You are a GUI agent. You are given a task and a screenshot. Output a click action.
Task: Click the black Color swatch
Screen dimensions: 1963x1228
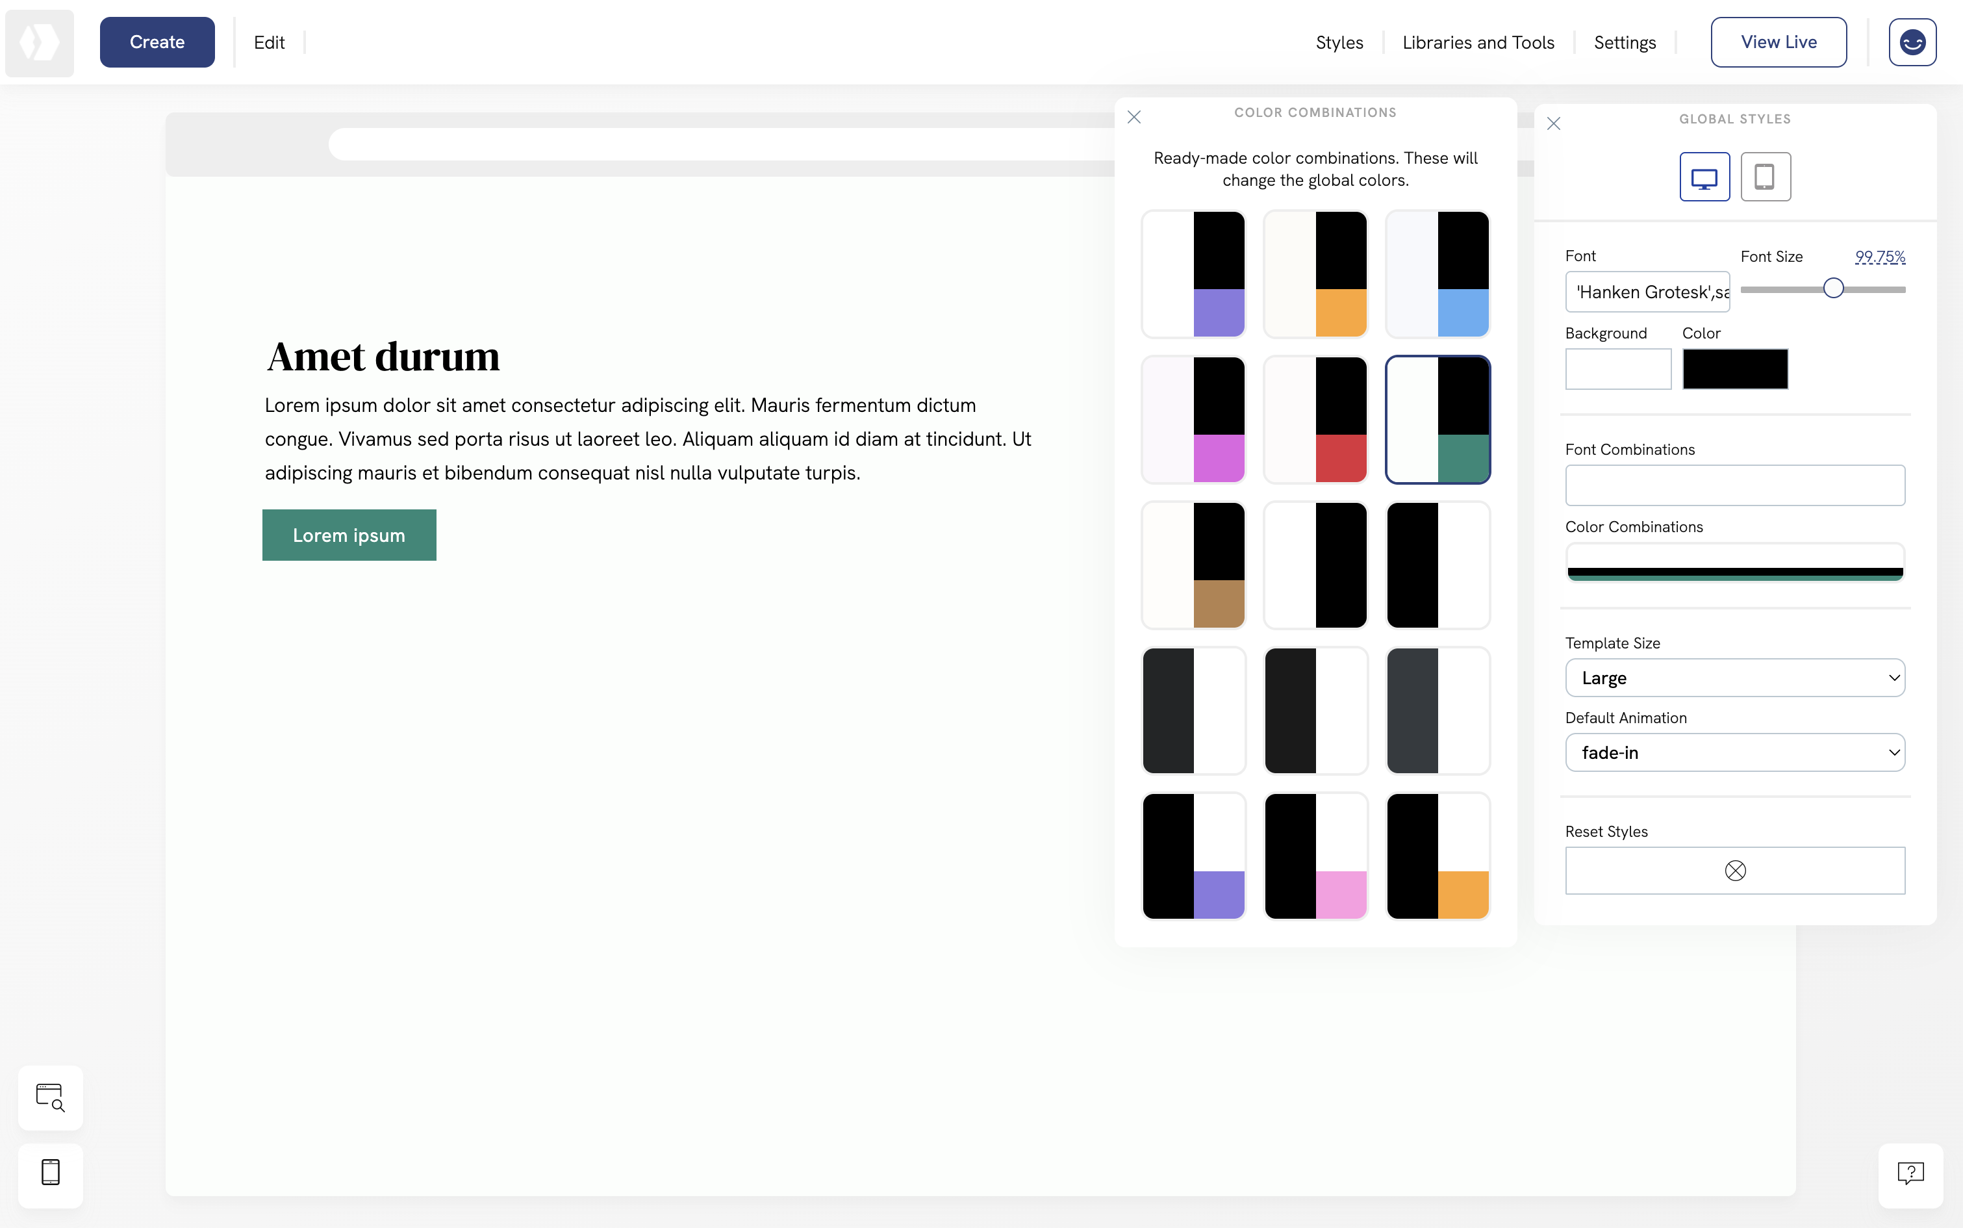1735,369
